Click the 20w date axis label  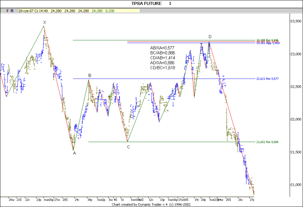coord(12,199)
